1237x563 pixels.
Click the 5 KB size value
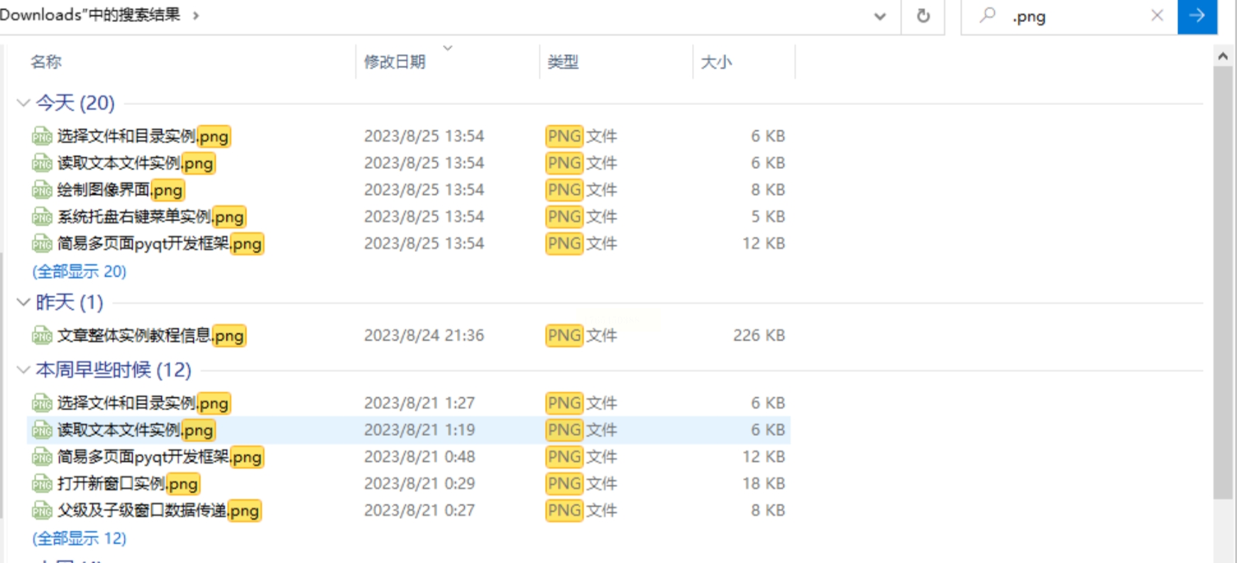pos(768,217)
